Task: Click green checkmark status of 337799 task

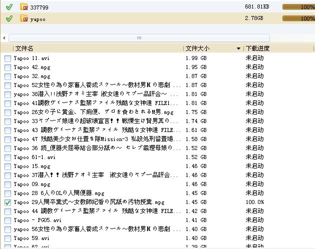Action: coord(9,7)
